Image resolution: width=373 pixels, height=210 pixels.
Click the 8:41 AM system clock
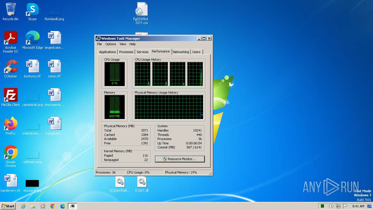click(x=358, y=206)
